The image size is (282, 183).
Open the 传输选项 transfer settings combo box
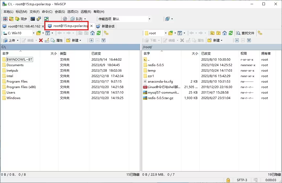pos(132,19)
